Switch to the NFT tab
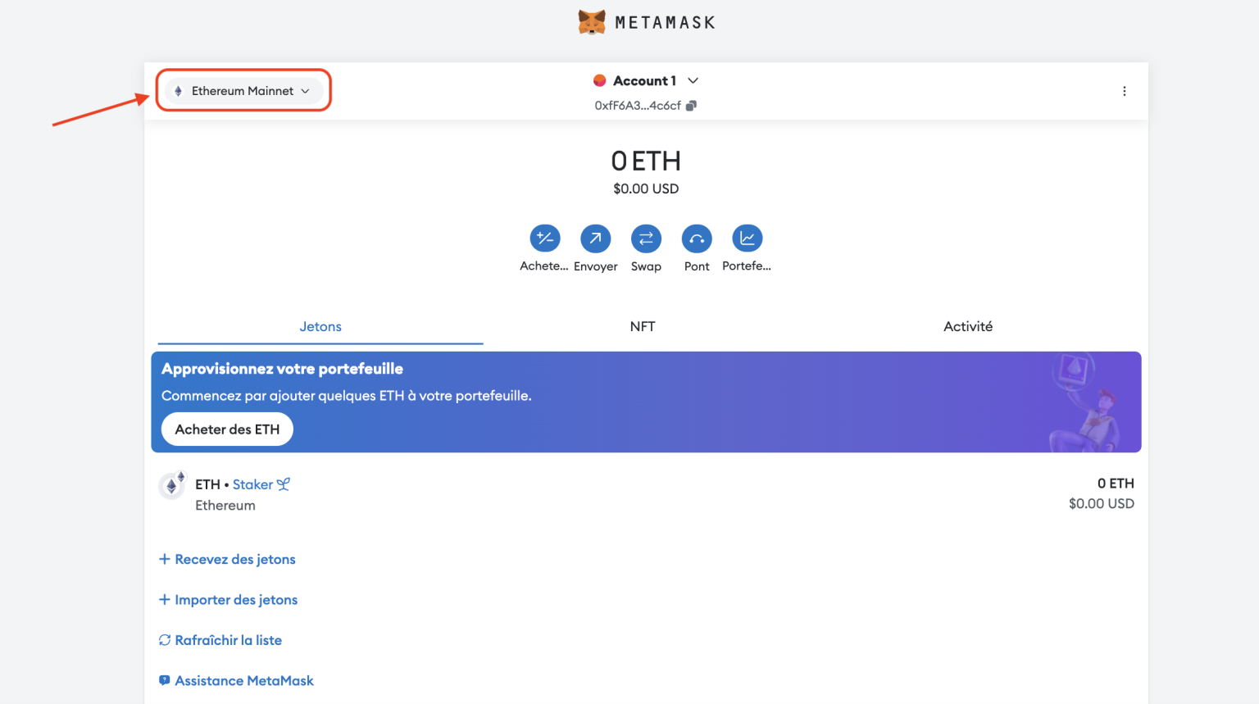 click(643, 326)
